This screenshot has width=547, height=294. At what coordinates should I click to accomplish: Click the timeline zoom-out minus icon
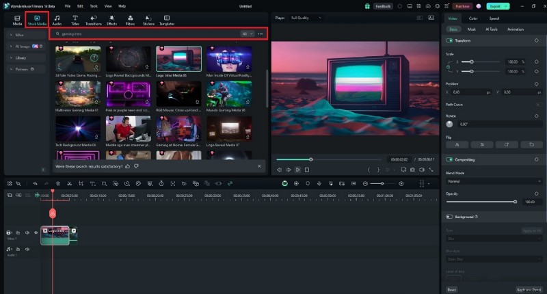click(x=365, y=183)
